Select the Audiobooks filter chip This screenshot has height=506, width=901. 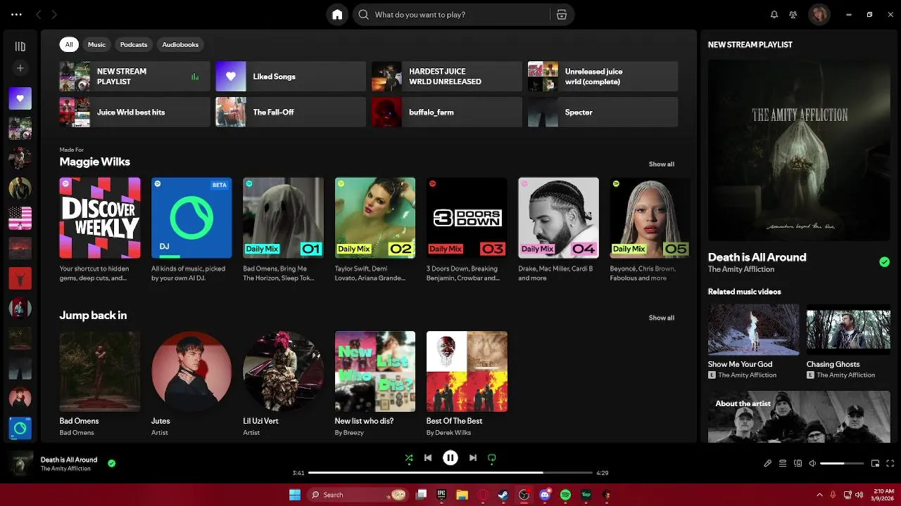coord(180,44)
